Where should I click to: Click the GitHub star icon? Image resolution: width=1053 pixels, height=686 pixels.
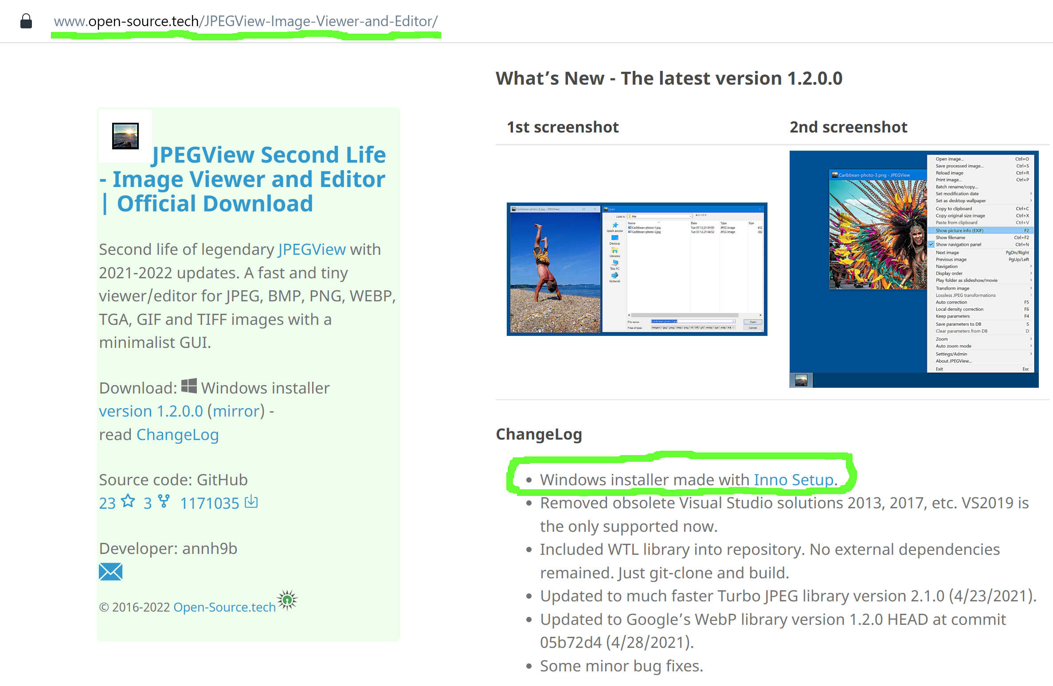click(128, 501)
